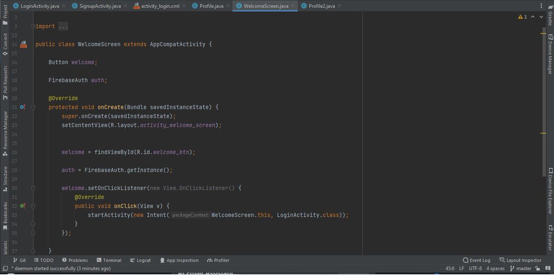The width and height of the screenshot is (554, 275).
Task: Close the Profile2.java tab
Action: click(340, 6)
